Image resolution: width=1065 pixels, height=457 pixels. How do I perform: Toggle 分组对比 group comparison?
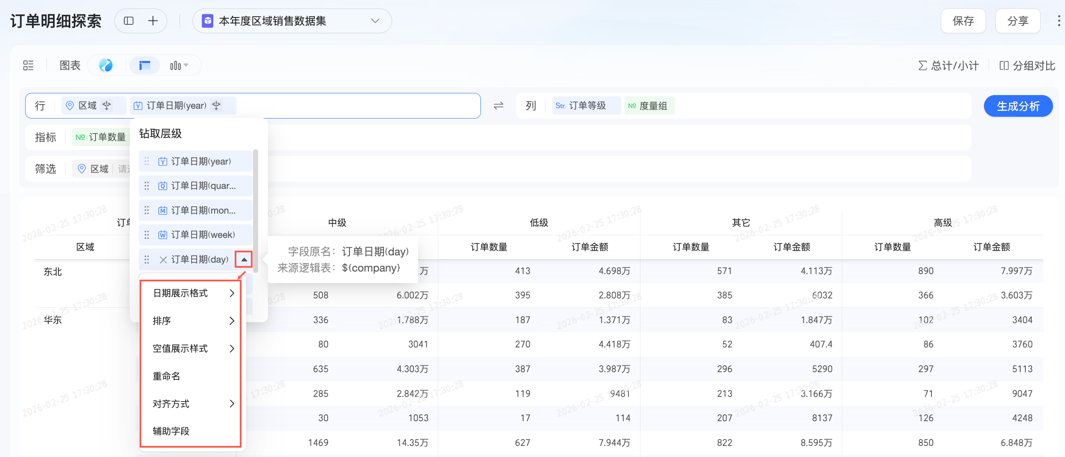click(1027, 66)
